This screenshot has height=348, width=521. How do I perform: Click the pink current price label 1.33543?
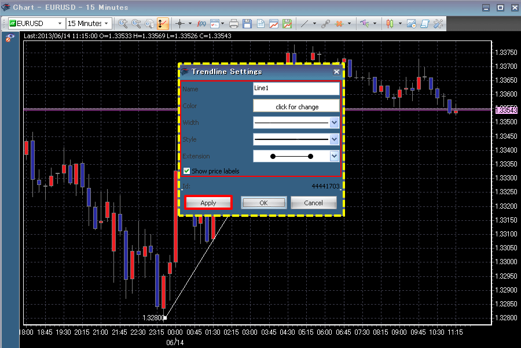(507, 110)
